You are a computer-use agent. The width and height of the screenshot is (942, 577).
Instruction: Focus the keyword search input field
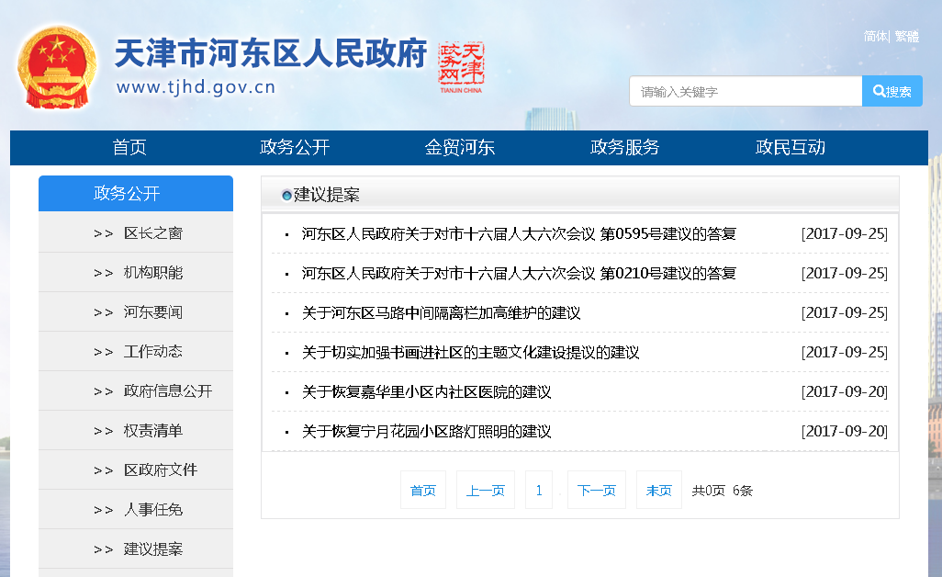pyautogui.click(x=745, y=91)
